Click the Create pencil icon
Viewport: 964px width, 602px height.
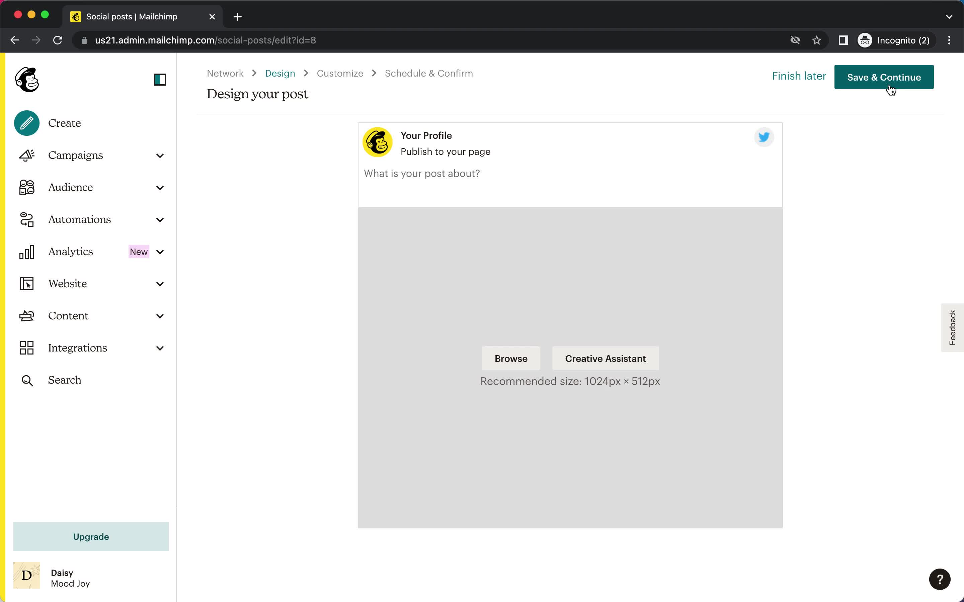pyautogui.click(x=27, y=123)
